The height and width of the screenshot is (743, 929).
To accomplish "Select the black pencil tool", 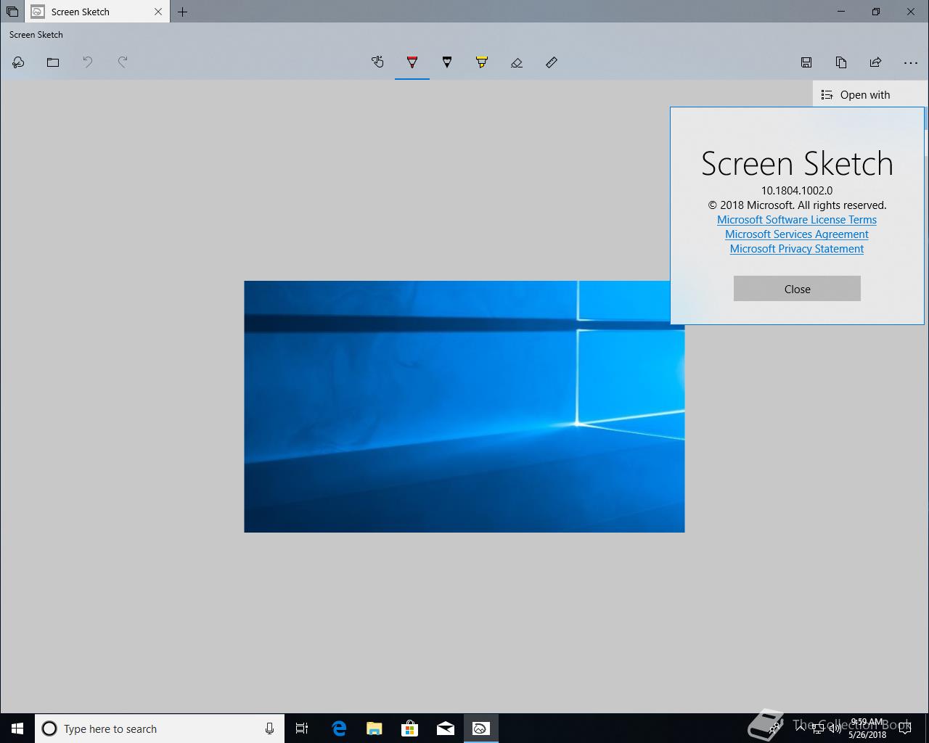I will (447, 62).
